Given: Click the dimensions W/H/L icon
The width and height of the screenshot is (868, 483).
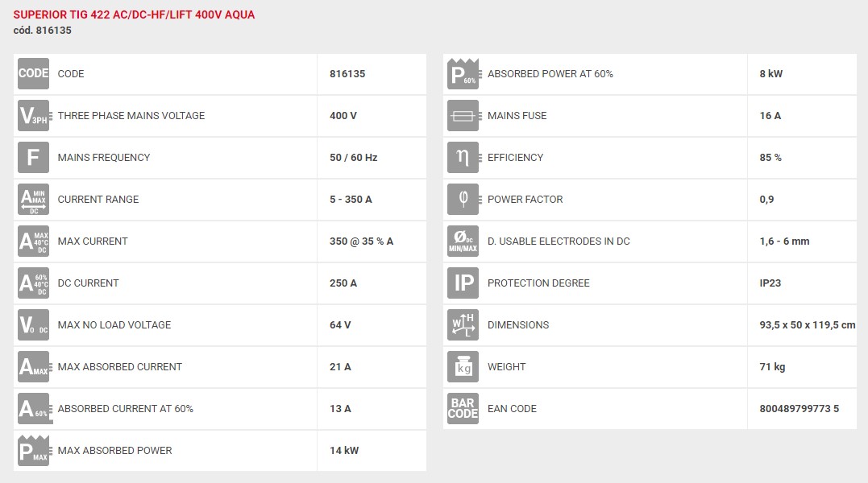Looking at the screenshot, I should pos(463,325).
